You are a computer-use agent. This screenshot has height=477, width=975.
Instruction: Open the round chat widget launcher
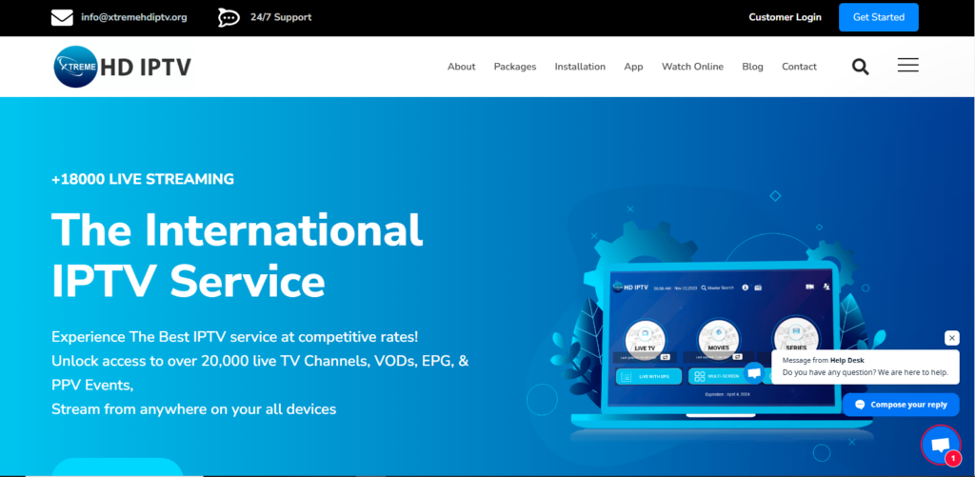(941, 444)
